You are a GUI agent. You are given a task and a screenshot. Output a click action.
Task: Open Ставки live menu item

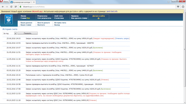(25, 18)
